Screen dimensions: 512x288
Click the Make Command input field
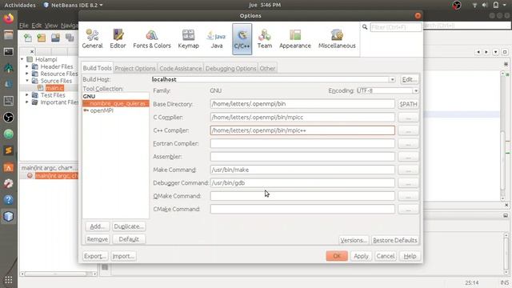point(302,170)
